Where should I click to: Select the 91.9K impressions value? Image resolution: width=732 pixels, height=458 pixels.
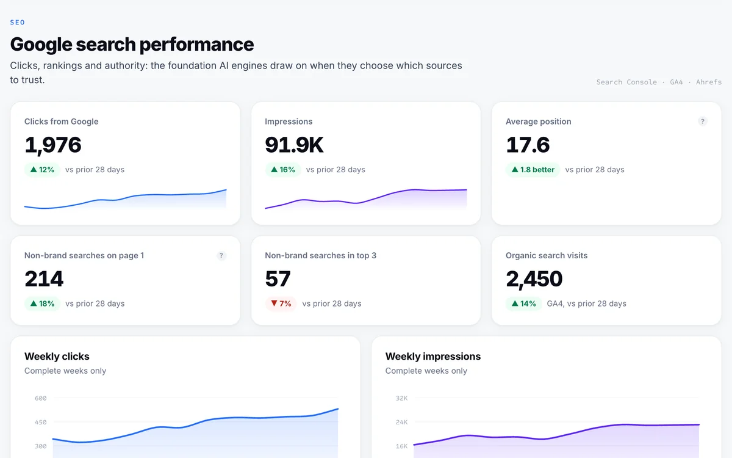tap(294, 145)
